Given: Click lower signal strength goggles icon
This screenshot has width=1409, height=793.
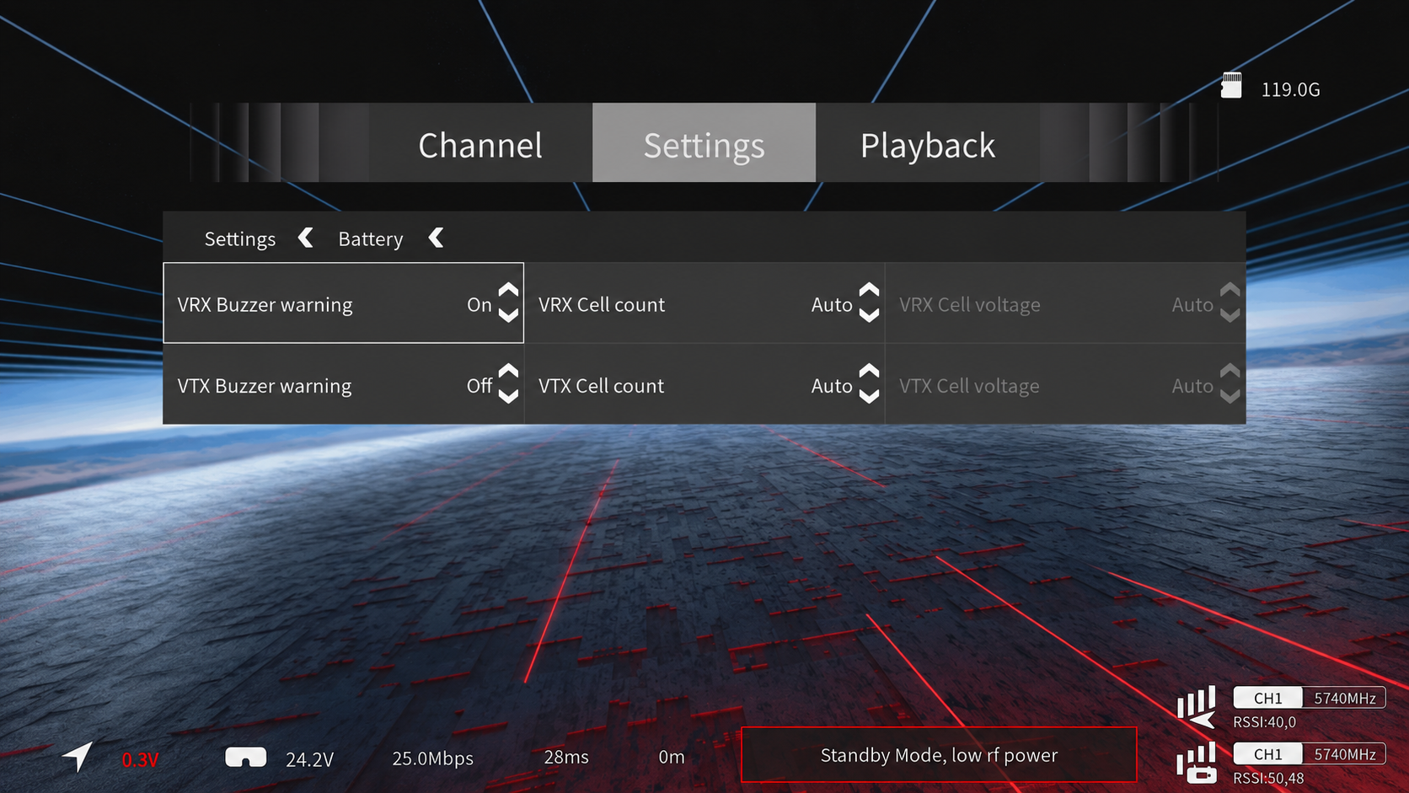Looking at the screenshot, I should (1197, 763).
